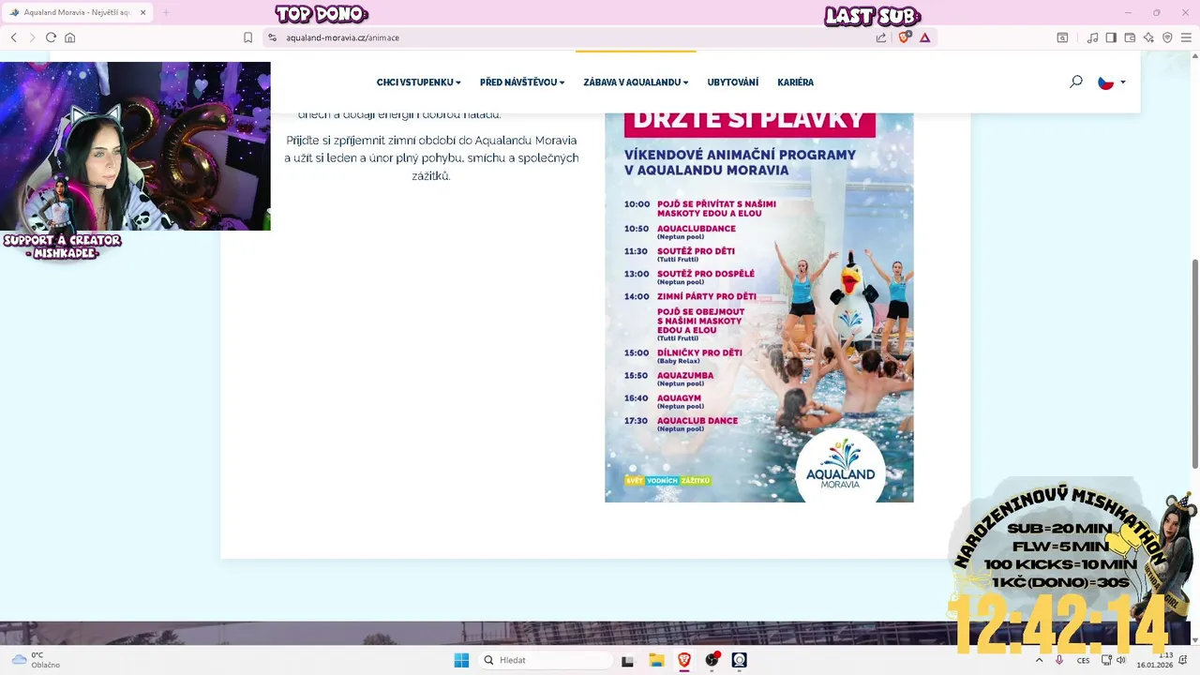The width and height of the screenshot is (1200, 675).
Task: Go to the KARIÉRA page
Action: click(796, 82)
